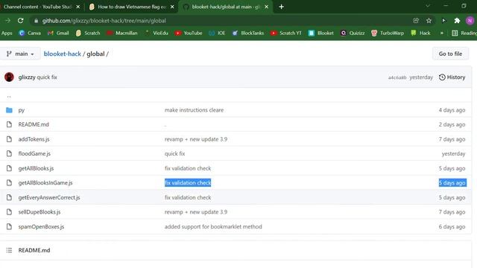The height and width of the screenshot is (268, 477).
Task: Open a new browser tab
Action: click(x=282, y=7)
